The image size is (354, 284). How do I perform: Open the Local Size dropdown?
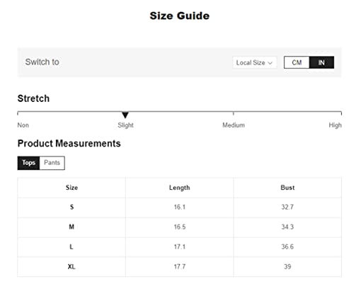point(254,62)
